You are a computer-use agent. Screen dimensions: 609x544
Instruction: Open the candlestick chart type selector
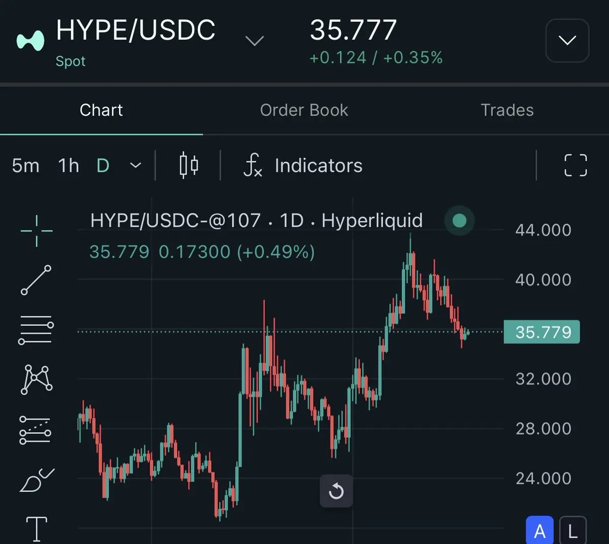[189, 165]
